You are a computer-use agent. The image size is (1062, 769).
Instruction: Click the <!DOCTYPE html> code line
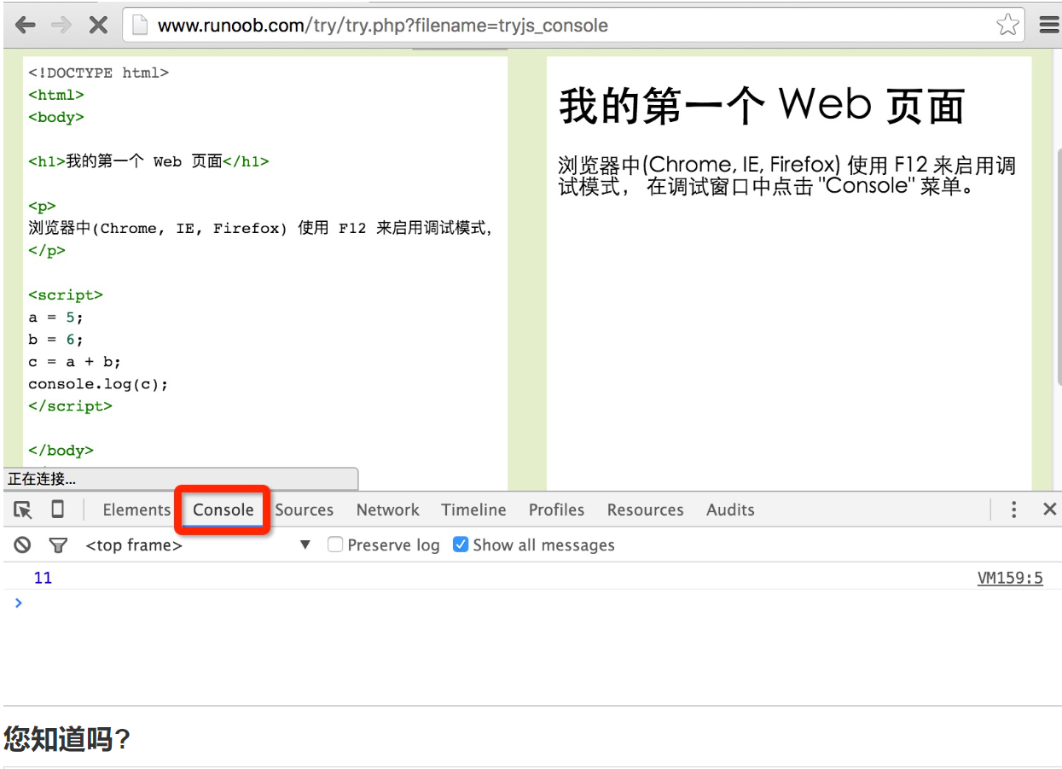point(98,73)
